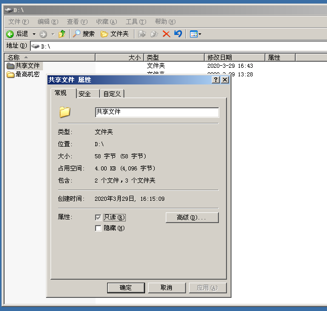Click the 确定 button
The height and width of the screenshot is (311, 327).
click(x=126, y=288)
